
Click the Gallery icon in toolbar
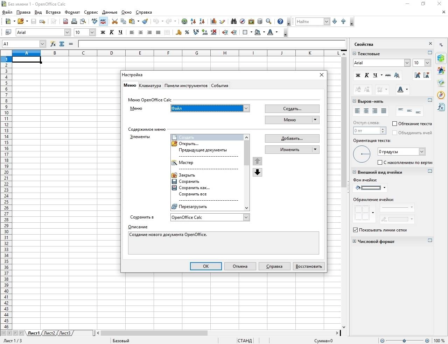pyautogui.click(x=251, y=21)
